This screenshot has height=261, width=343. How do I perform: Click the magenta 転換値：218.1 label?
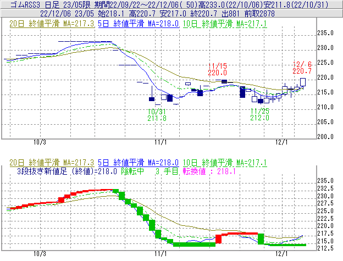coord(209,171)
